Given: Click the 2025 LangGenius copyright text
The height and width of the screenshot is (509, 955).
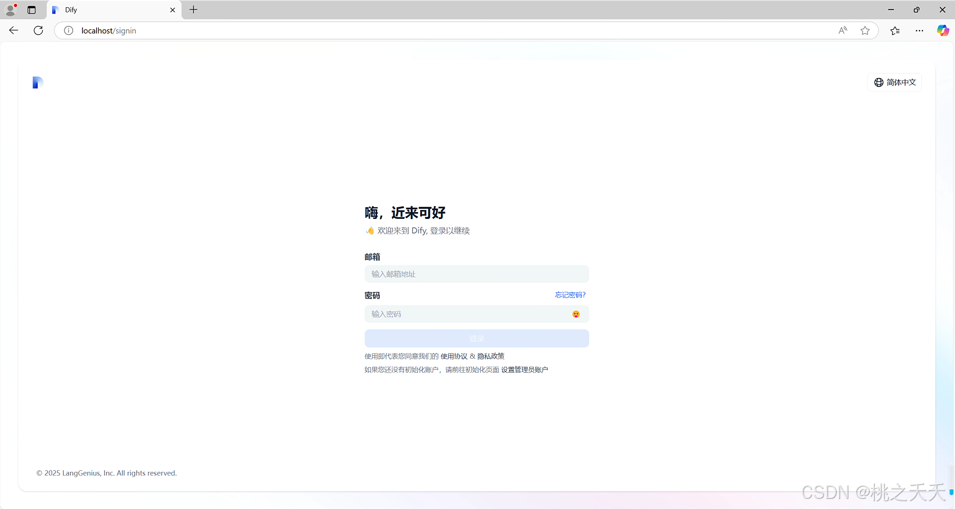Looking at the screenshot, I should point(107,473).
